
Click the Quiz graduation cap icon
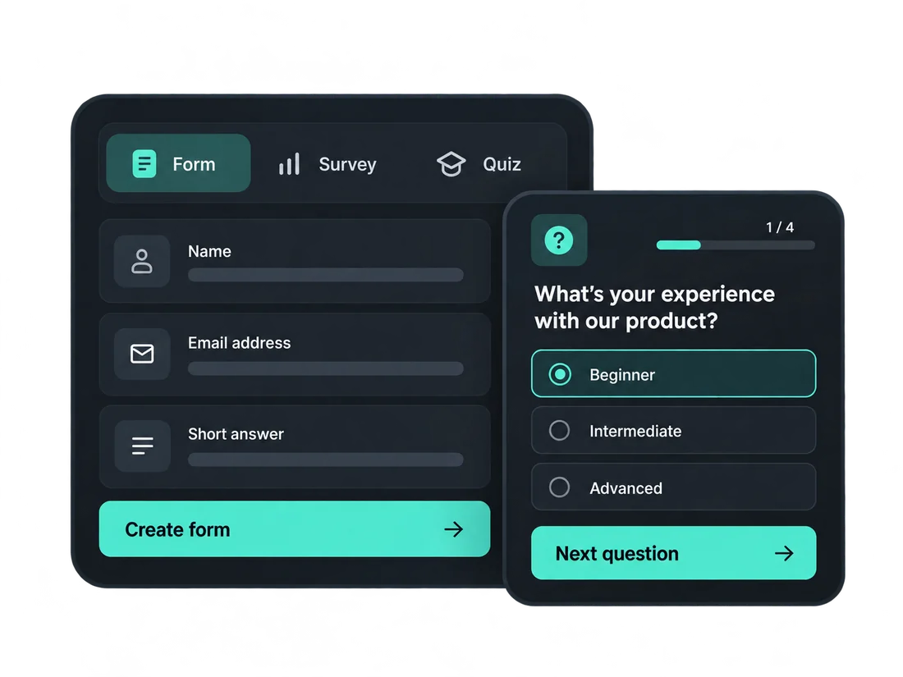tap(451, 164)
